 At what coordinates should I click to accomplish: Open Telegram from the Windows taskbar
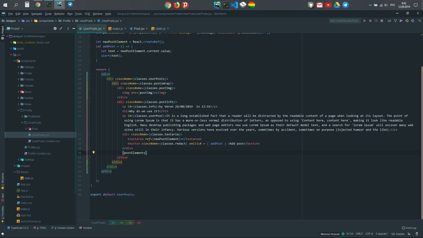tap(70, 5)
